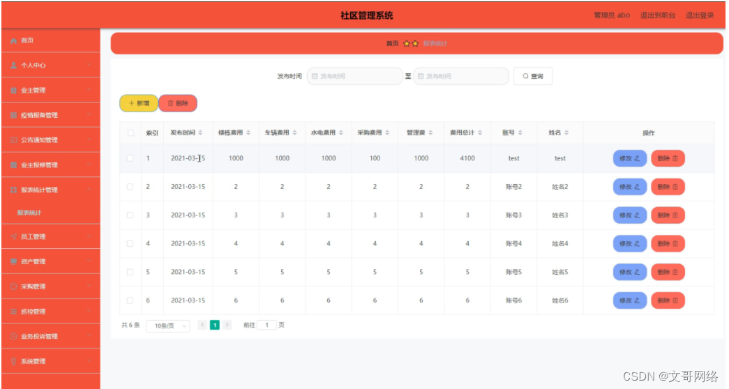Sort by 费用总计 column arrows
The image size is (729, 389).
[480, 132]
